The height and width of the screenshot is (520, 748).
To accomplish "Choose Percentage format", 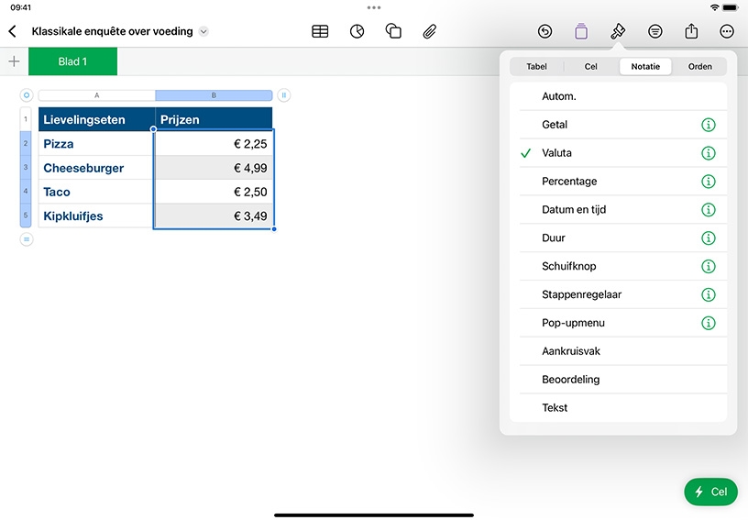I will pyautogui.click(x=618, y=182).
